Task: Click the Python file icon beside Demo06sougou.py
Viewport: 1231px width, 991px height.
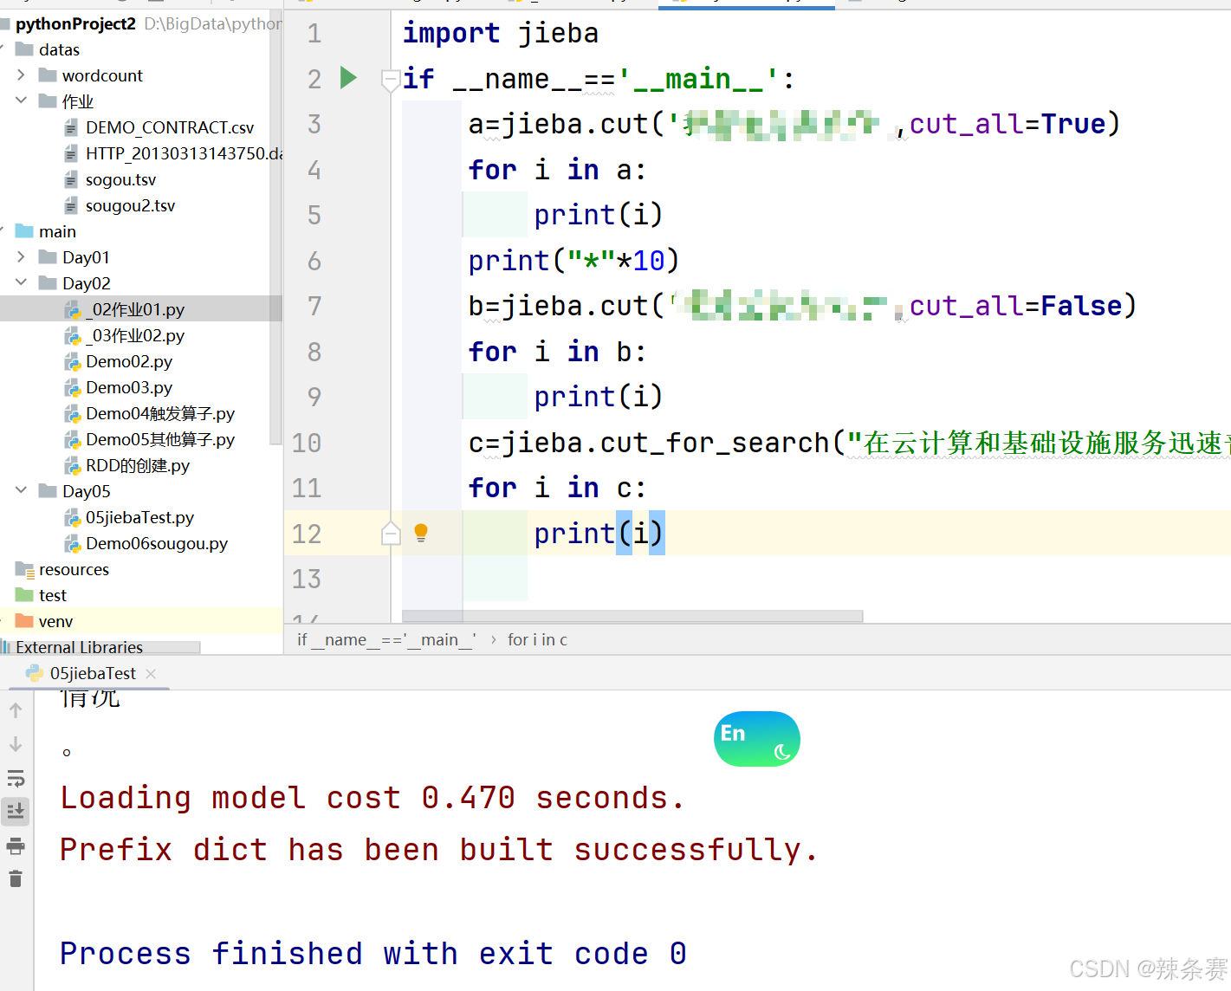Action: pyautogui.click(x=73, y=543)
